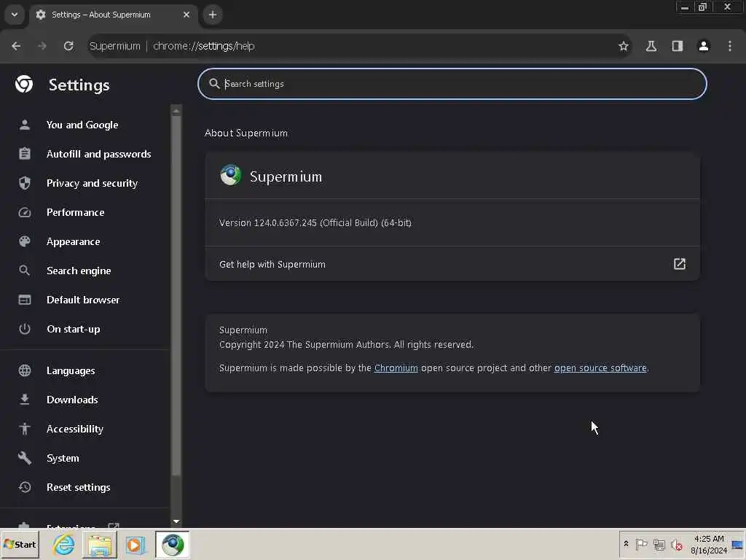Click the Supermium taskbar button
The width and height of the screenshot is (746, 560).
[172, 545]
